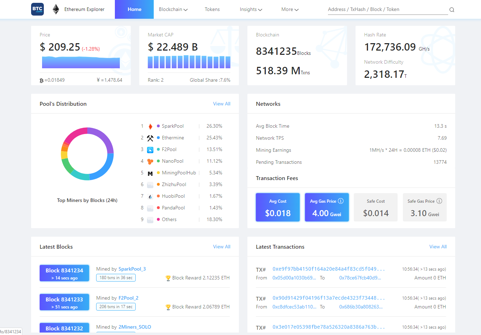Click the blue Ethermine legend dot
Viewport: 481px width, 335px height.
point(158,138)
